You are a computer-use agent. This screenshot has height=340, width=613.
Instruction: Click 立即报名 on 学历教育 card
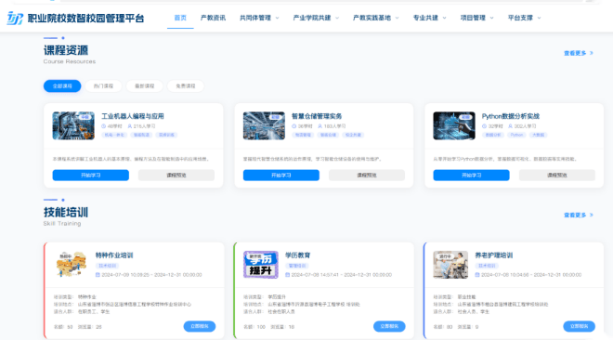[x=389, y=326]
